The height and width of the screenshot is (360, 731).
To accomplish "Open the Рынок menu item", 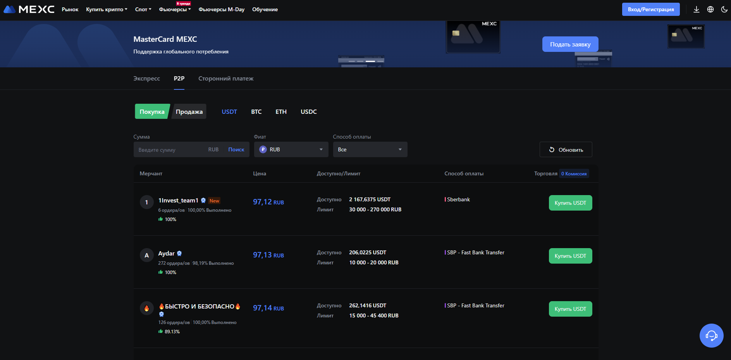I will [70, 9].
